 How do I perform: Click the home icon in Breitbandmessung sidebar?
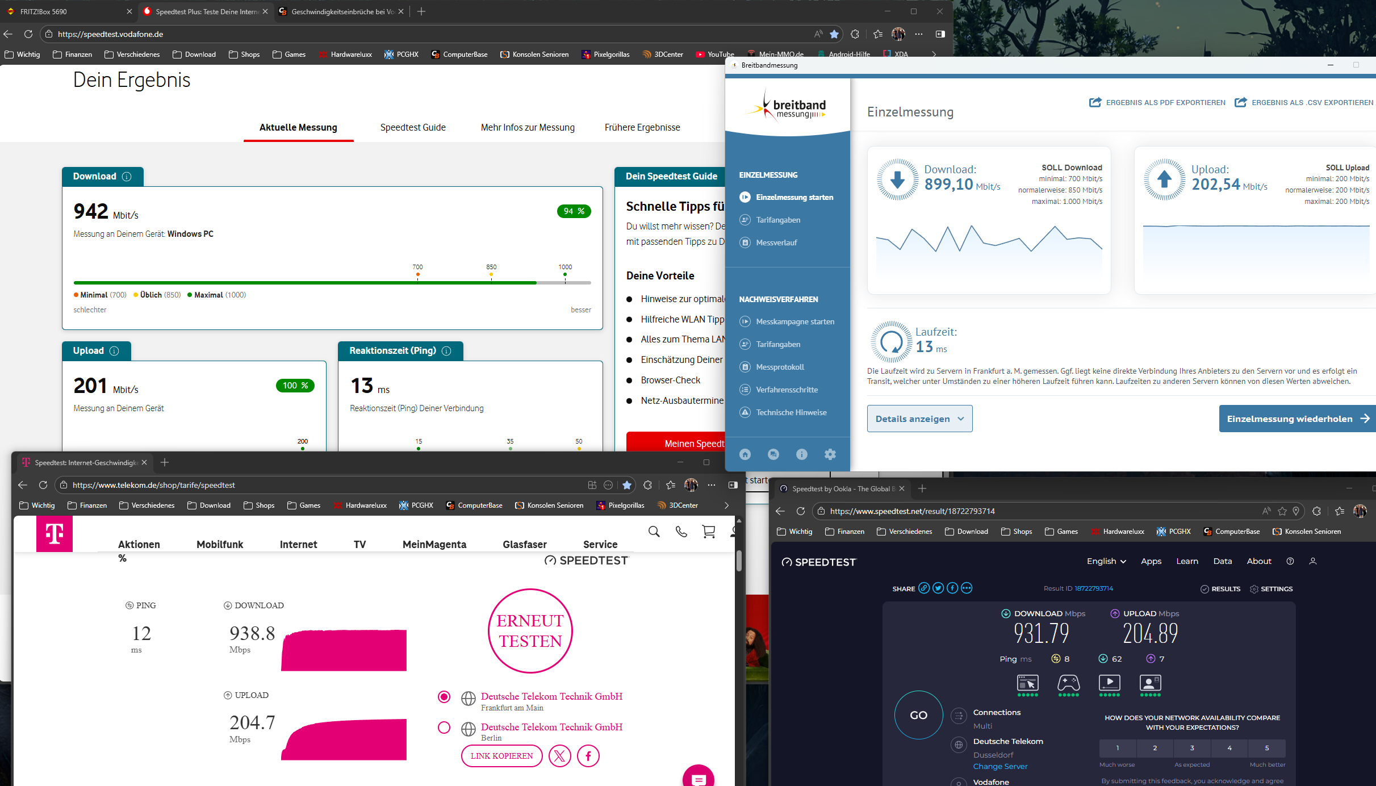(x=745, y=454)
